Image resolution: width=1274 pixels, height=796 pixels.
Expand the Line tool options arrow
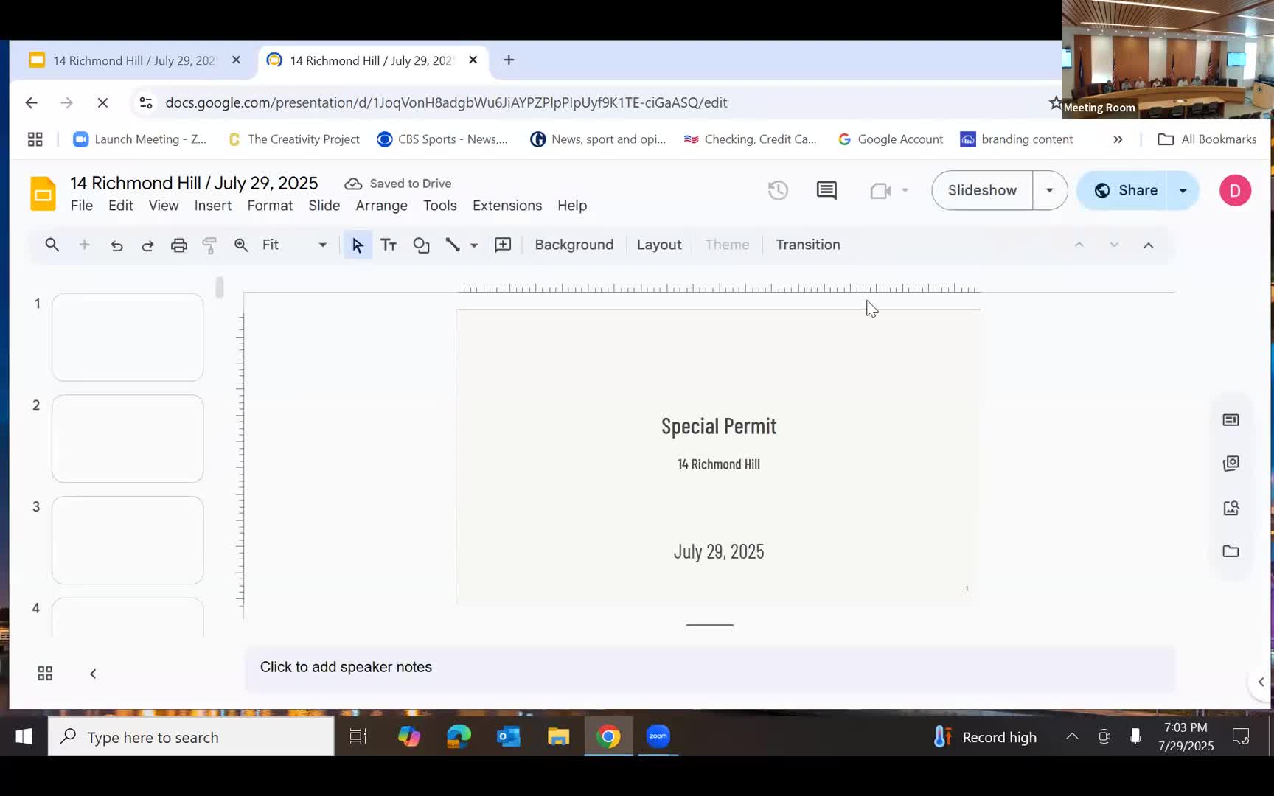tap(474, 245)
